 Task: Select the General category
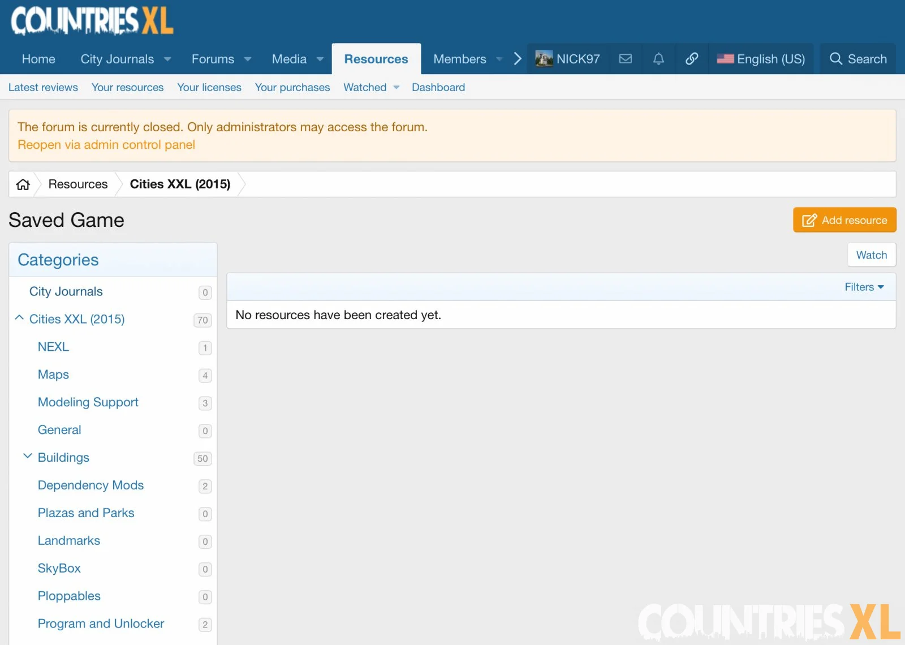point(59,430)
